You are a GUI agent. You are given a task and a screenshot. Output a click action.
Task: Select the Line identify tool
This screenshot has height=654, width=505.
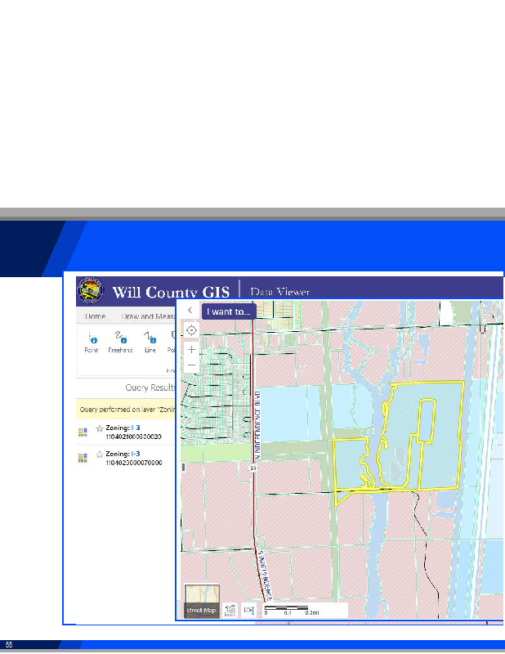[150, 342]
